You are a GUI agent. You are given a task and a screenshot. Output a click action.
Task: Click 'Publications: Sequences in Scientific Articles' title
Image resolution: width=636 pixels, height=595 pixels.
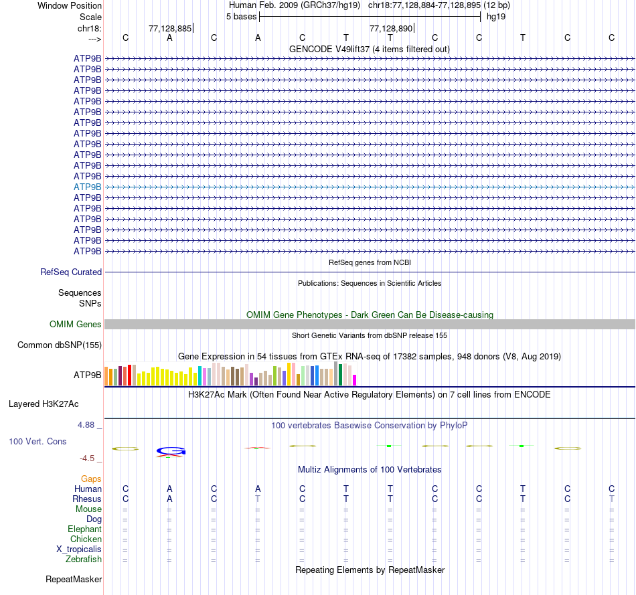tap(370, 283)
